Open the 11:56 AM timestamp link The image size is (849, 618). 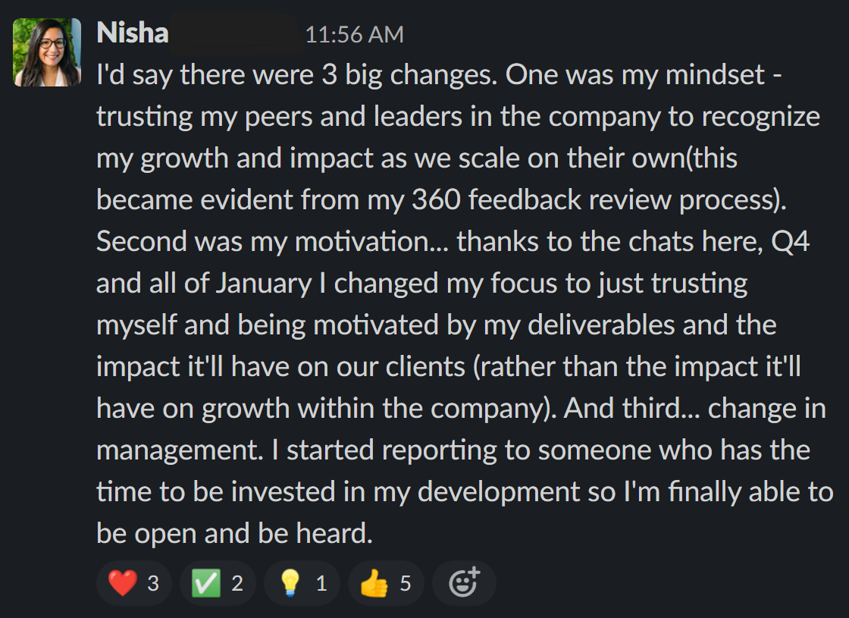[354, 35]
